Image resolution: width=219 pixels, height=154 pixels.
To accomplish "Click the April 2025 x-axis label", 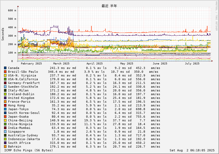I will (95, 64).
